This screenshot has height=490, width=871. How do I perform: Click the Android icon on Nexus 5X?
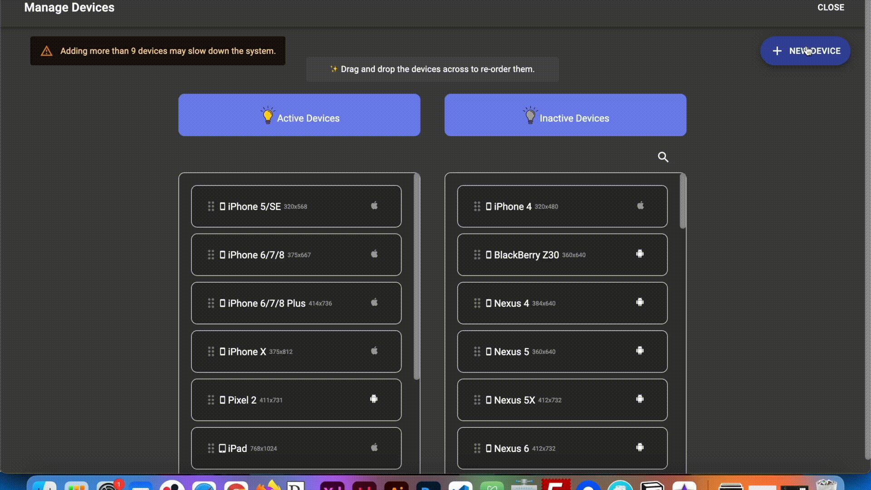pyautogui.click(x=640, y=399)
